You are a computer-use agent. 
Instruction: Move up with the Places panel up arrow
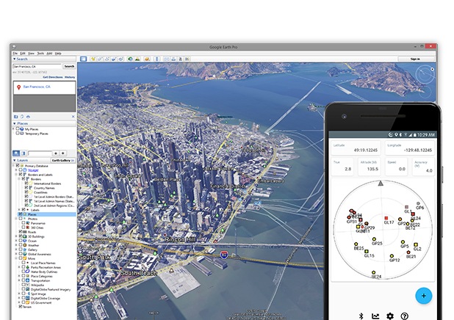click(x=56, y=153)
